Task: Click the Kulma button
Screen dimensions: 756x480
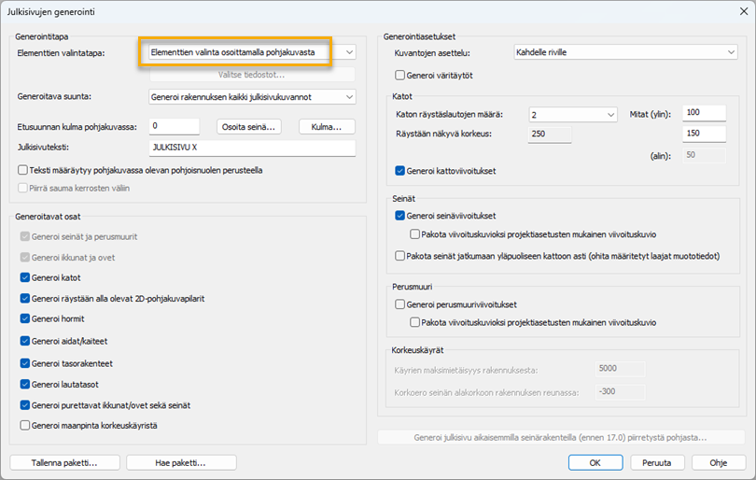Action: tap(327, 126)
